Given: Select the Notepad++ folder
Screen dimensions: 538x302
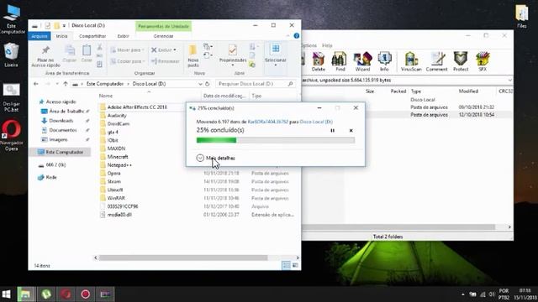Looking at the screenshot, I should click(119, 164).
